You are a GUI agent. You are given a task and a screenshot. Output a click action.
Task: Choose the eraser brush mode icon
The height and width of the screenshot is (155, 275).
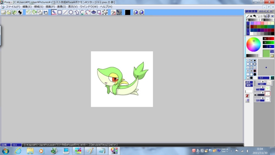268,16
